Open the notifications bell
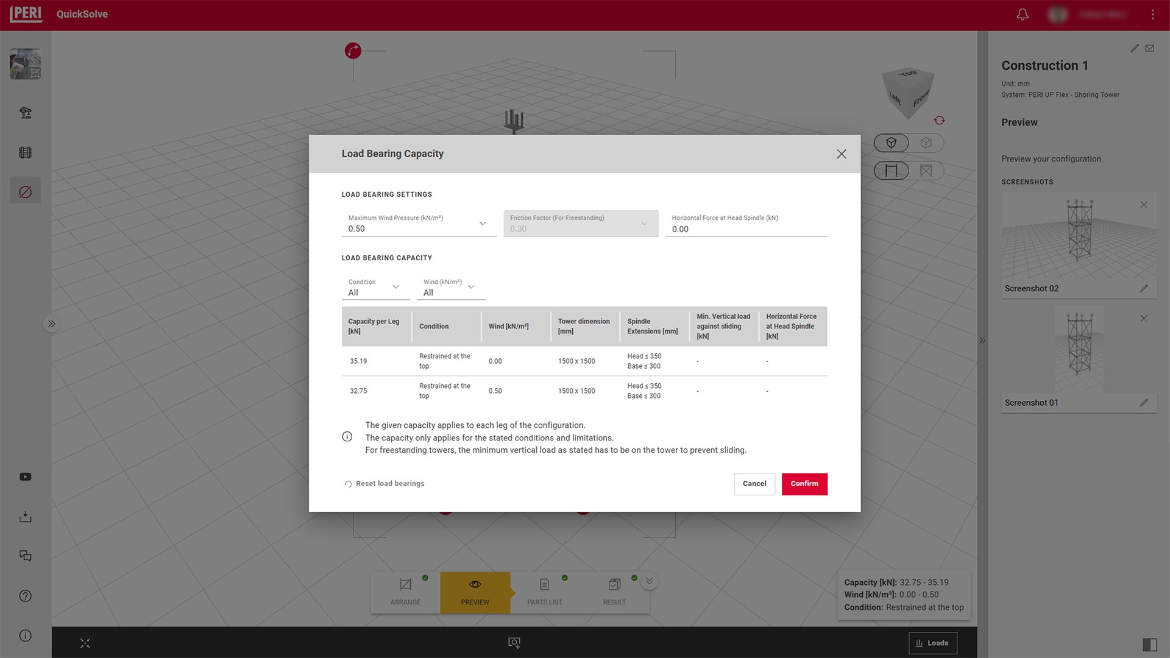The image size is (1170, 658). click(1023, 14)
